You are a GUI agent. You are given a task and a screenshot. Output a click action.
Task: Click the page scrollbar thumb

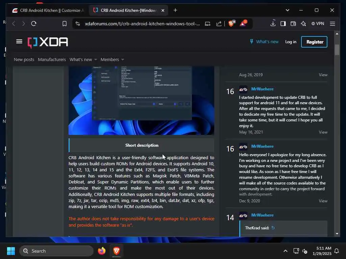coord(337,50)
